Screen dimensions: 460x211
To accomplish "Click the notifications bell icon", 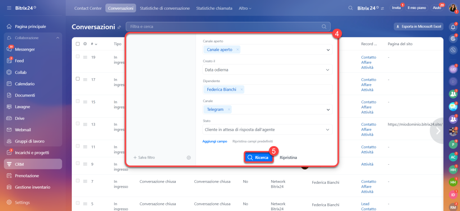I will coord(453,27).
